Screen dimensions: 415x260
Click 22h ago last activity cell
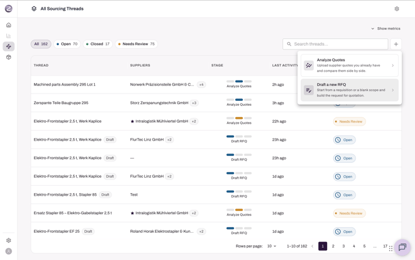coord(279,121)
